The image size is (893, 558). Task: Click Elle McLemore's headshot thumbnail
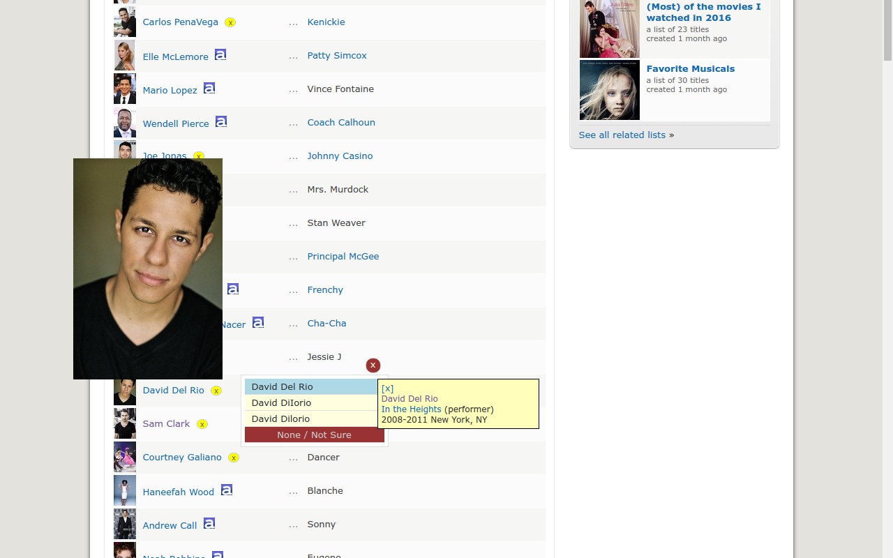[125, 56]
